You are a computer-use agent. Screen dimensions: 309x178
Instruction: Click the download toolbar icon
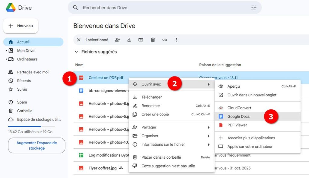pos(129,40)
